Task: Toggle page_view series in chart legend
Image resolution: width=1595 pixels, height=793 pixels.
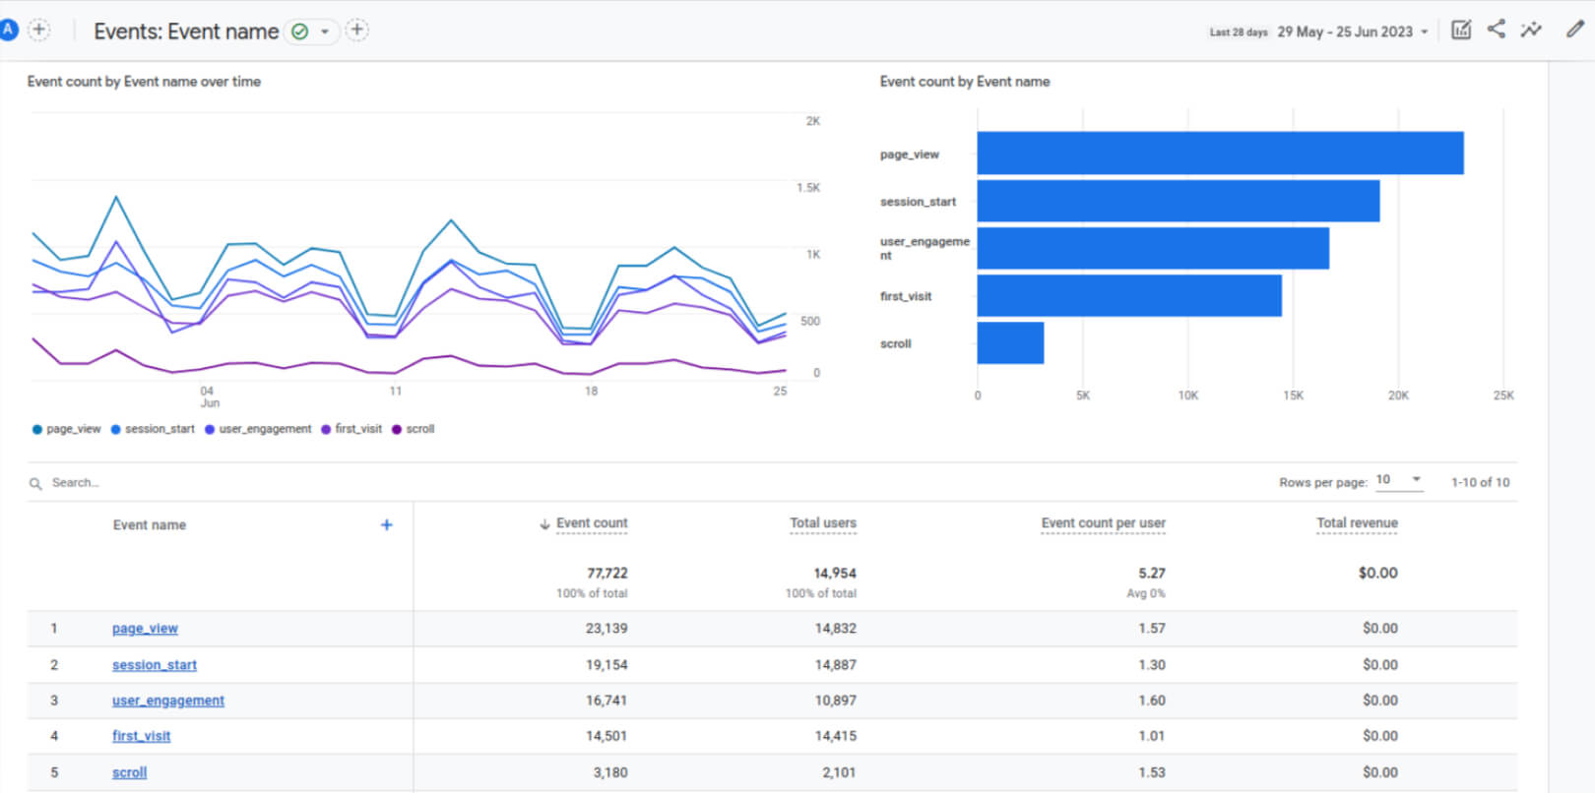Action: pyautogui.click(x=67, y=429)
